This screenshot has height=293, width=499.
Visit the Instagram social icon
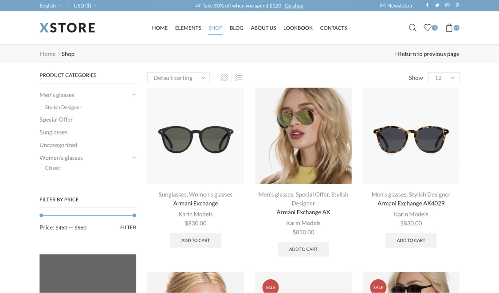click(447, 5)
